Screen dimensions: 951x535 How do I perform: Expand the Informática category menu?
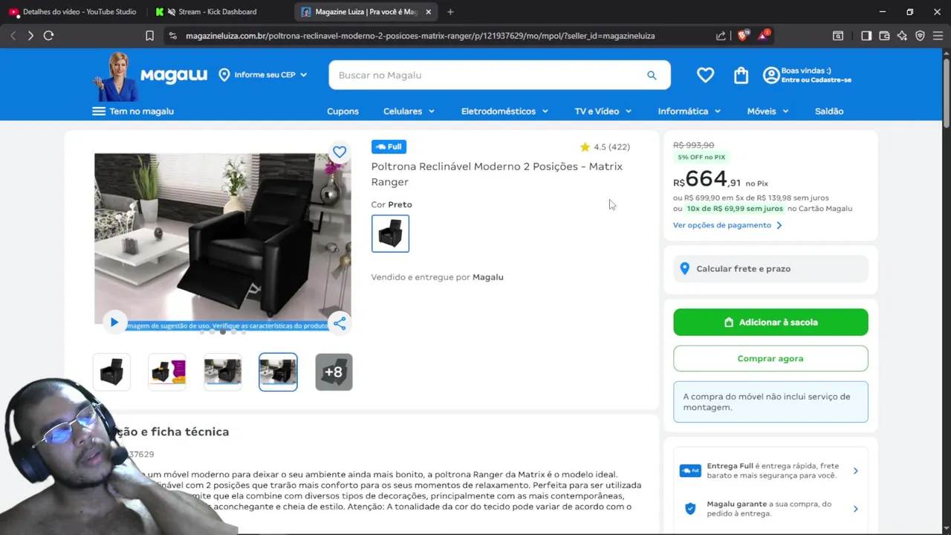pyautogui.click(x=689, y=111)
